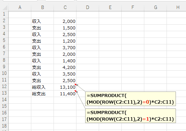This screenshot has width=186, height=131.
Task: Click red comment indicator on cell C13
Action: click(75, 91)
